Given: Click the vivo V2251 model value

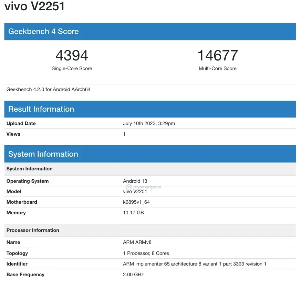Looking at the screenshot, I should point(135,191).
